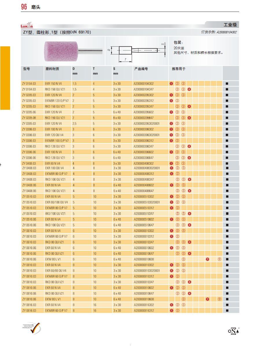This screenshot has width=275, height=351.
Task: Click black square marker in row A200000510647
Action: point(227,225)
